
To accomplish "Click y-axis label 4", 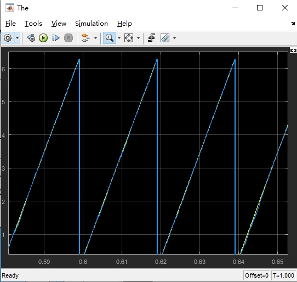I will click(3, 136).
